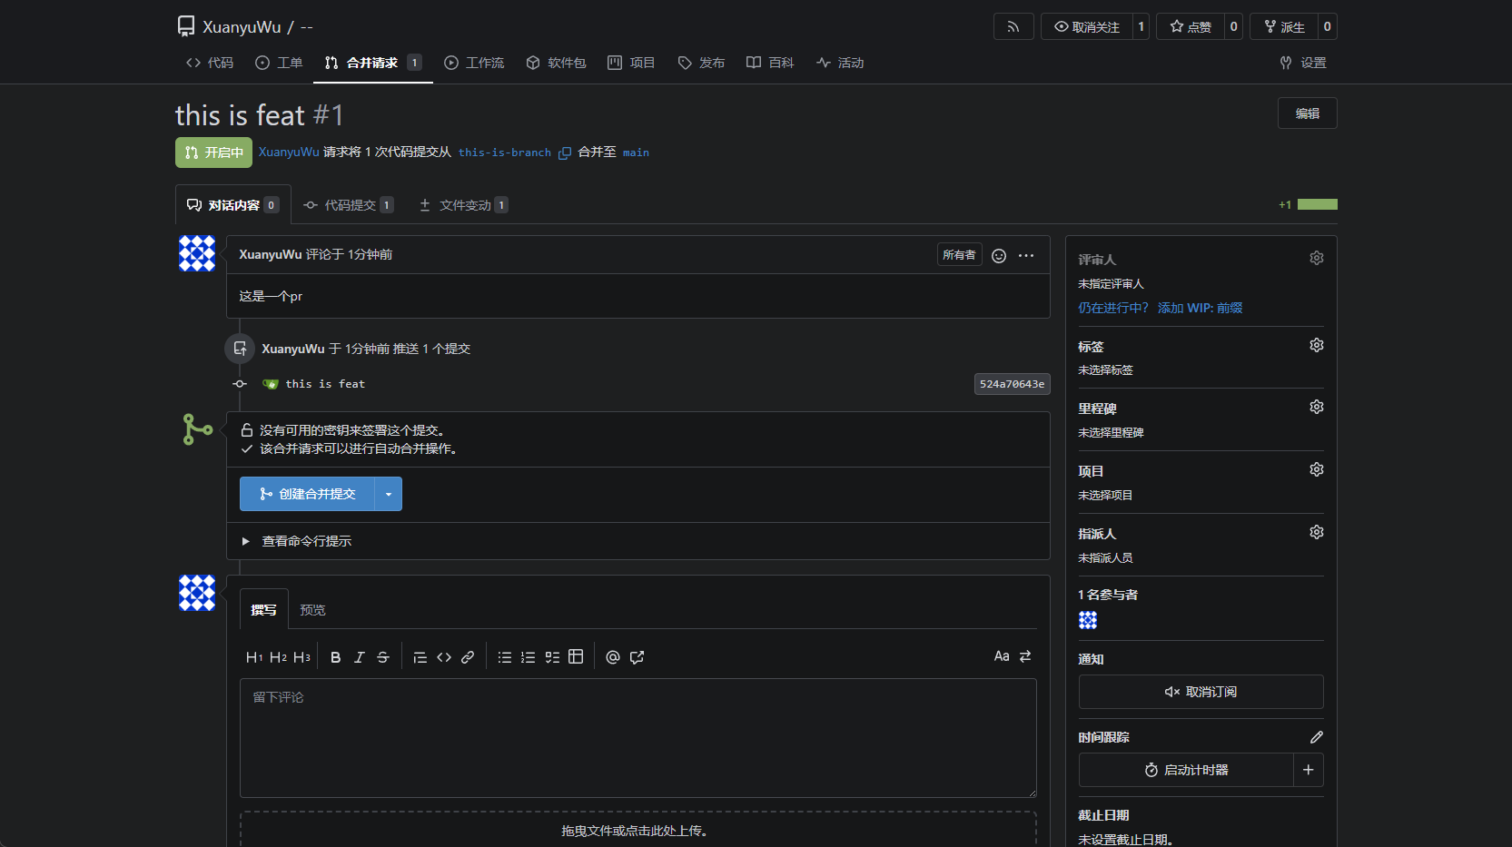Fork the repository with 派生
Screen dimensions: 1512x847
(x=1284, y=27)
